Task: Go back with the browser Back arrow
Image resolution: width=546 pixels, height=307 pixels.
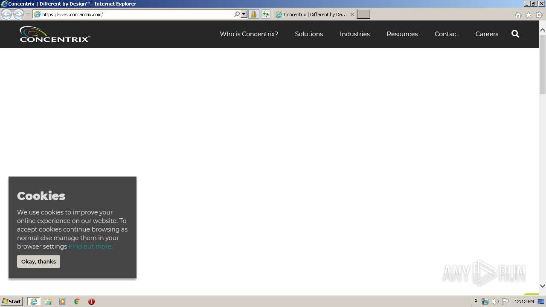Action: 6,14
